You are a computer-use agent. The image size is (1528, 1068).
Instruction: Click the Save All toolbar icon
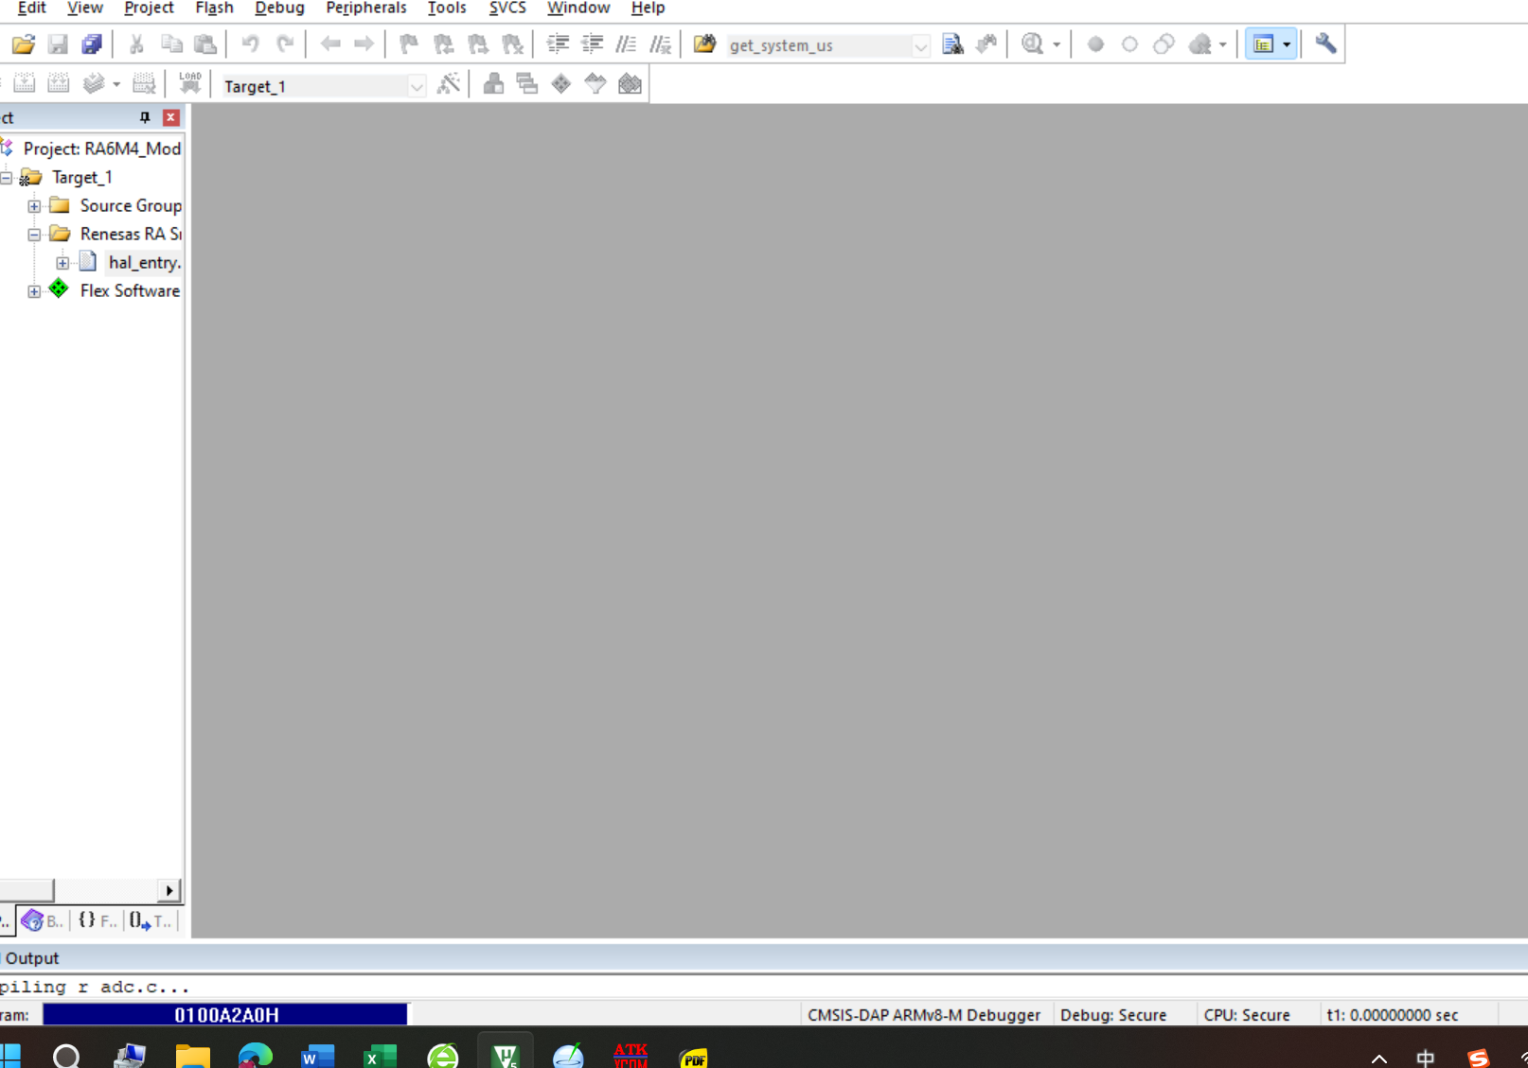coord(92,44)
